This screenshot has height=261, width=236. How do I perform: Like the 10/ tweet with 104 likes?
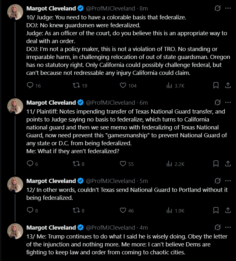tap(123, 85)
